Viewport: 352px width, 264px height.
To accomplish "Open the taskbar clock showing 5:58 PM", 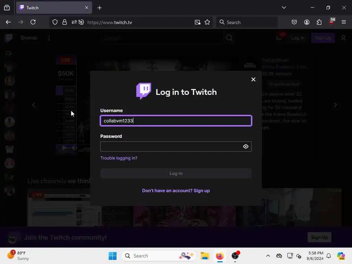I will coord(315,256).
